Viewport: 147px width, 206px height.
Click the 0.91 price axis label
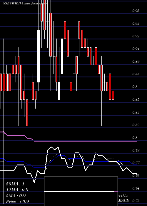tap(136, 49)
